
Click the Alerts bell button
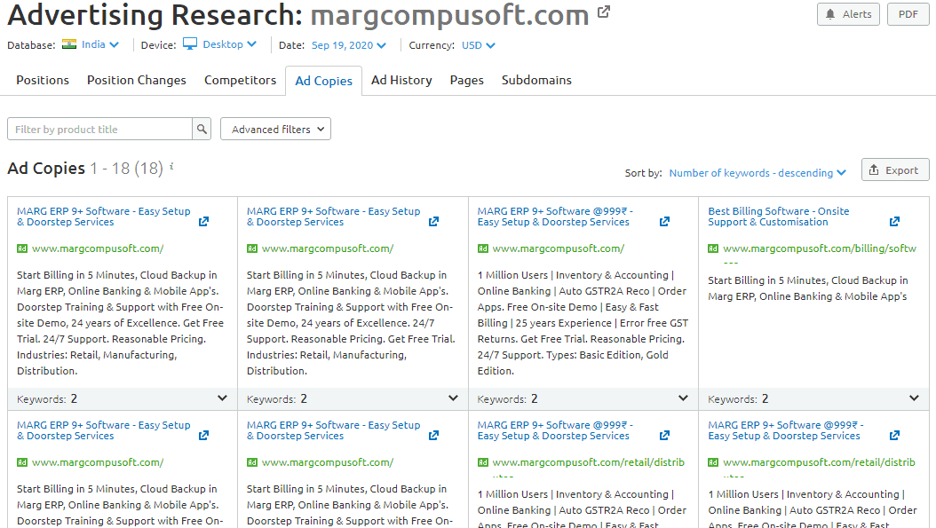tap(848, 14)
